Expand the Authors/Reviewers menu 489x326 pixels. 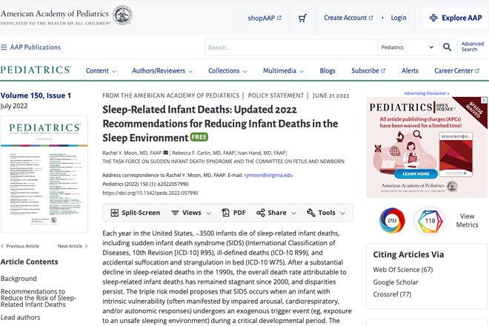pos(162,71)
